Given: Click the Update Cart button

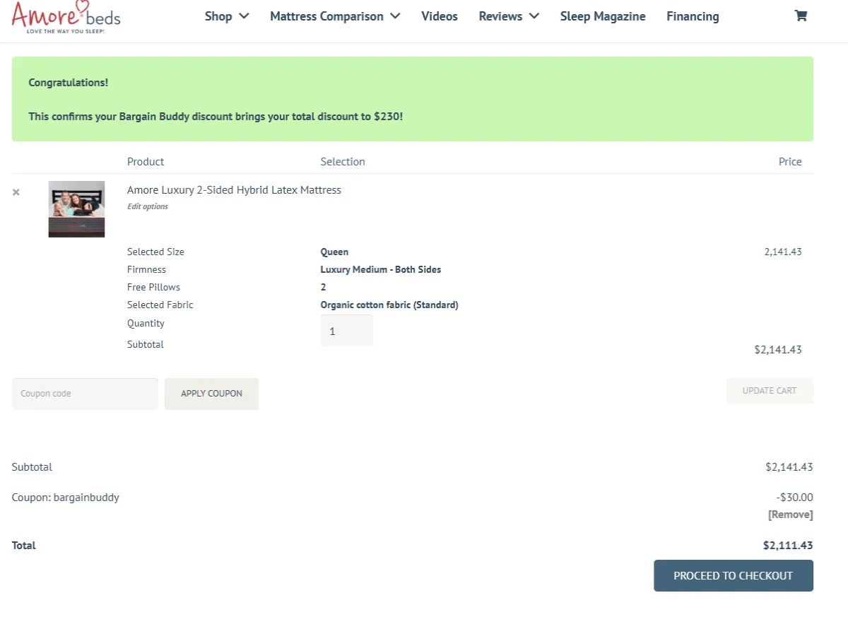Looking at the screenshot, I should pyautogui.click(x=770, y=390).
